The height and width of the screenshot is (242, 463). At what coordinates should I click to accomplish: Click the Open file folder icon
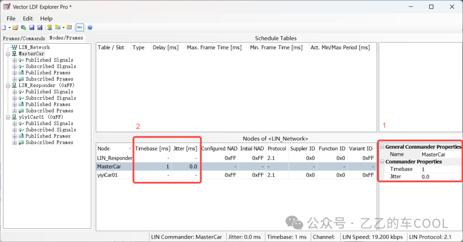[15, 27]
